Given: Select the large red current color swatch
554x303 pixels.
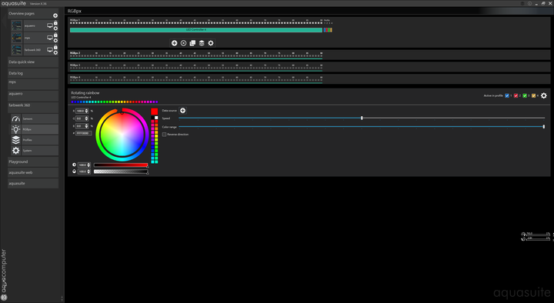Looking at the screenshot, I should click(x=155, y=112).
